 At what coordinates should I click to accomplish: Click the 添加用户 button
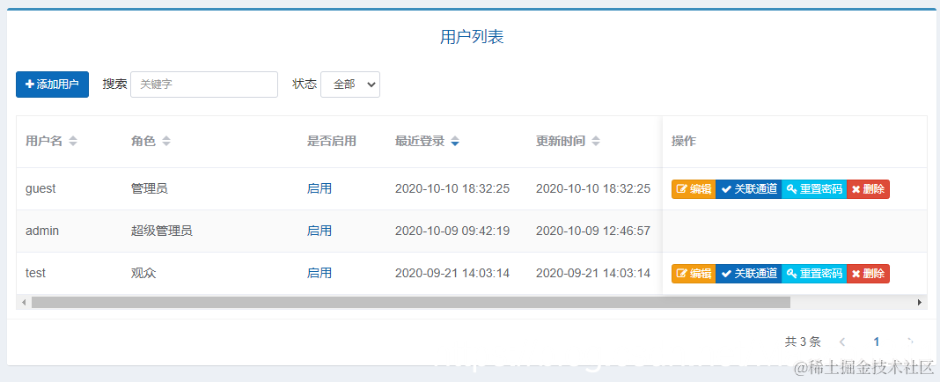point(52,84)
